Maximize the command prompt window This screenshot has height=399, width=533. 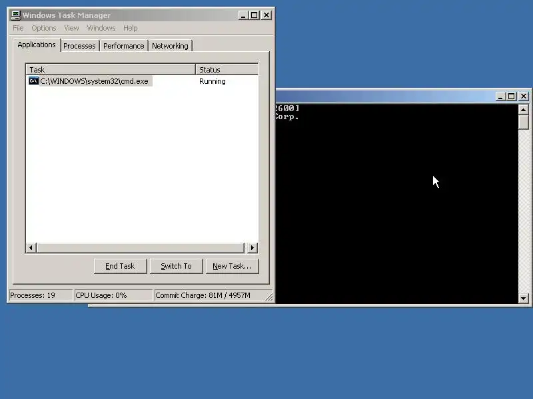click(x=511, y=96)
